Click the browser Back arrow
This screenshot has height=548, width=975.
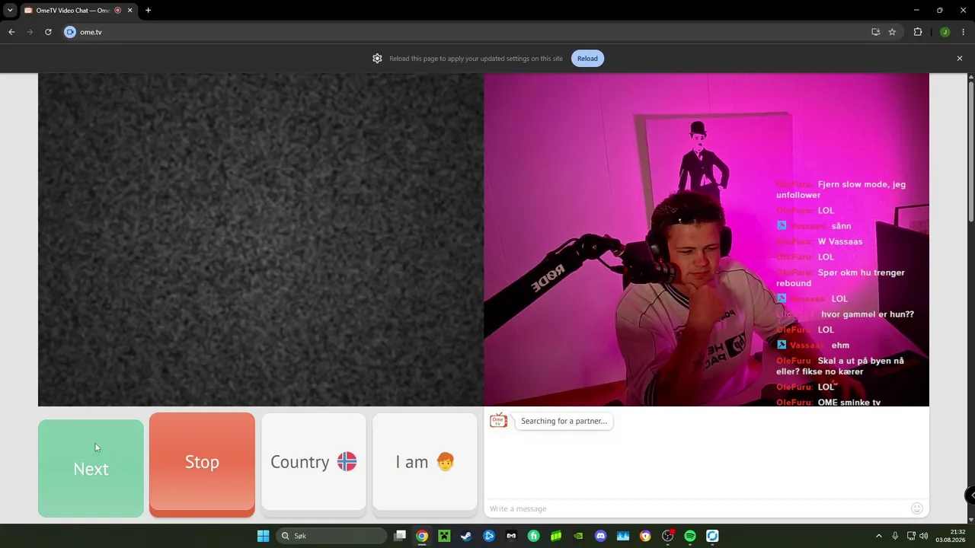[11, 32]
